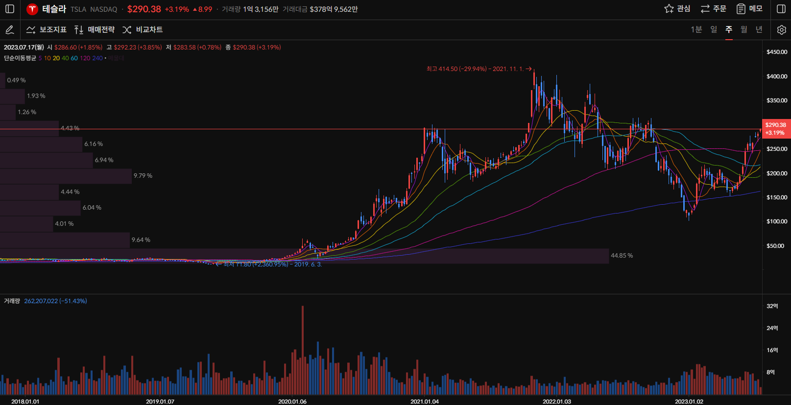The image size is (791, 405).
Task: Click the 120-period moving average legend
Action: pyautogui.click(x=85, y=58)
